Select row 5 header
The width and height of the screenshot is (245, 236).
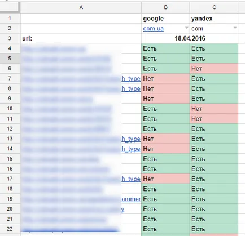click(10, 59)
